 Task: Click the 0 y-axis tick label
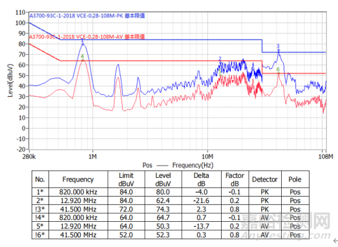(x=24, y=129)
